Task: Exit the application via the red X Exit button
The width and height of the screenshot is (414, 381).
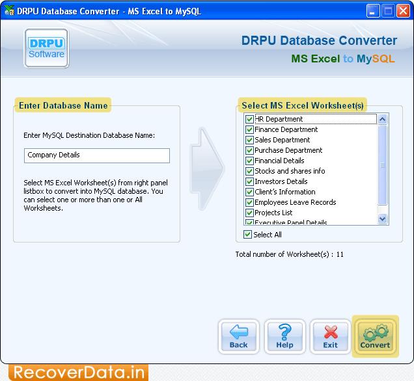Action: click(x=330, y=336)
